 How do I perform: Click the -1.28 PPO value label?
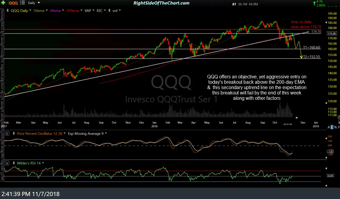coord(330,152)
